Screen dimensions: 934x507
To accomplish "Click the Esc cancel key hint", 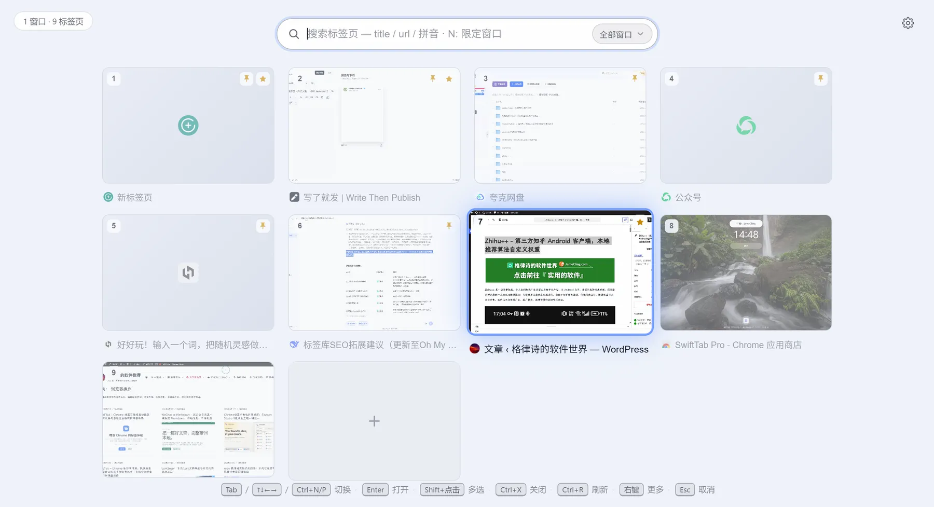I will (x=685, y=490).
